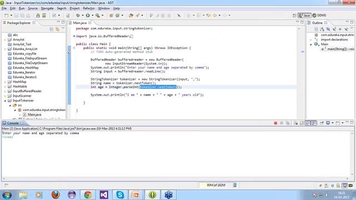Click the Search flashlight toolbar icon
The height and width of the screenshot is (200, 356).
(137, 16)
